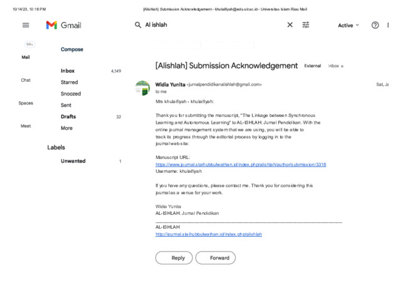This screenshot has width=402, height=284.
Task: Click the Drafts count 32
Action: tap(119, 117)
